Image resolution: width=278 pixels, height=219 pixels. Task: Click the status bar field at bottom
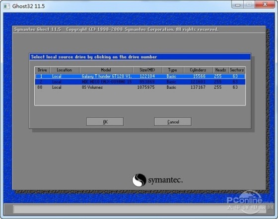coord(139,209)
